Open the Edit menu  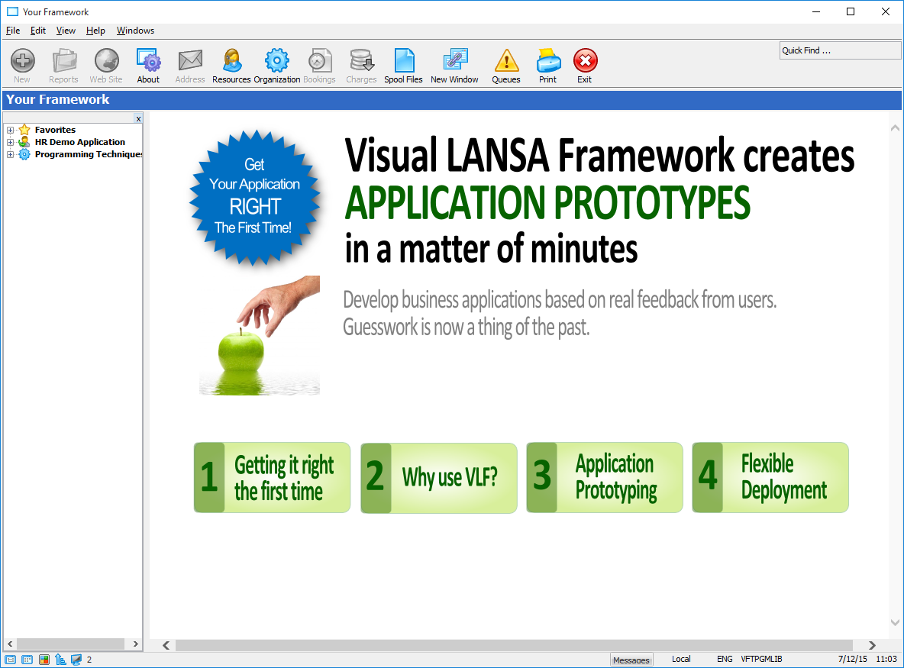tap(38, 31)
